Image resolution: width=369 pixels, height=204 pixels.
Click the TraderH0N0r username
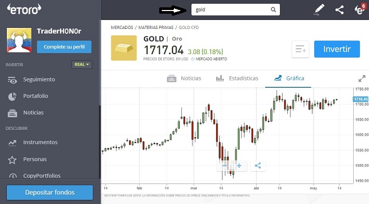[x=59, y=31]
